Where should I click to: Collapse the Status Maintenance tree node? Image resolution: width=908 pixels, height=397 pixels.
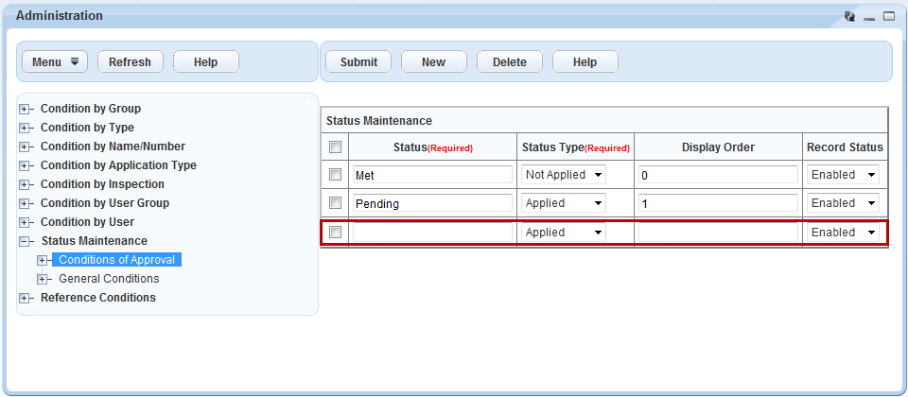[x=25, y=241]
